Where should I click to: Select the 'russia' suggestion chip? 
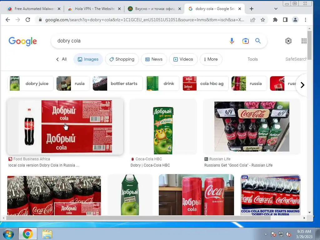click(249, 83)
